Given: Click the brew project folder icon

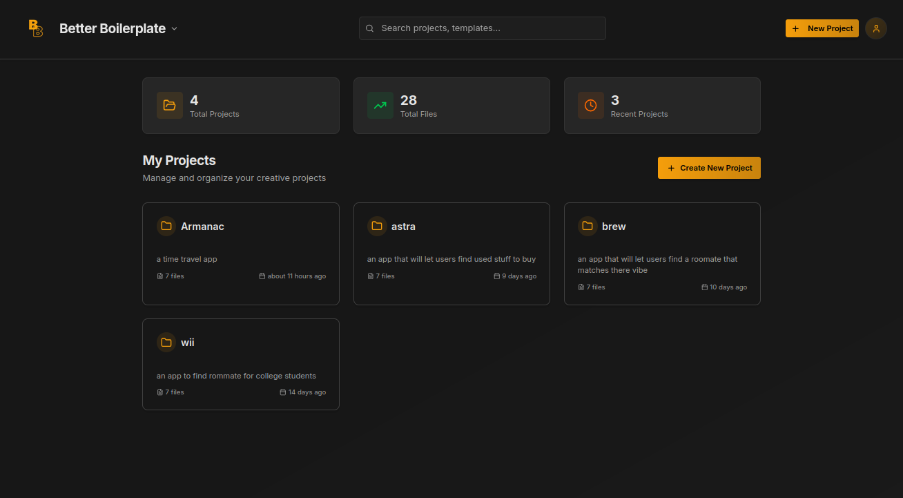Looking at the screenshot, I should tap(588, 226).
